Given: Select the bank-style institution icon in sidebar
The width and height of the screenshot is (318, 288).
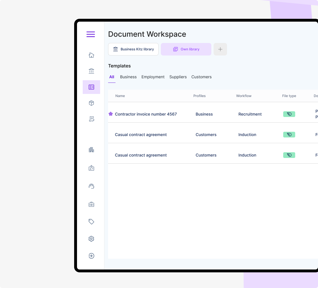Looking at the screenshot, I should (91, 71).
